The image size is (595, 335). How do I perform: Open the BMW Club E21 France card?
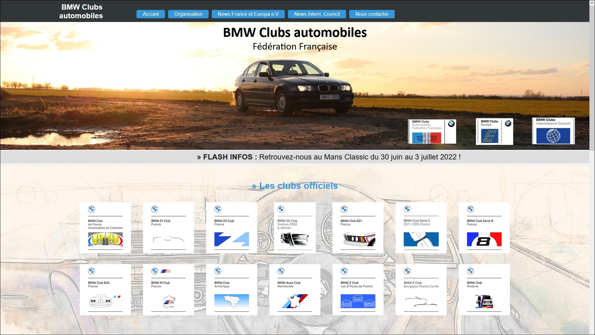point(358,228)
